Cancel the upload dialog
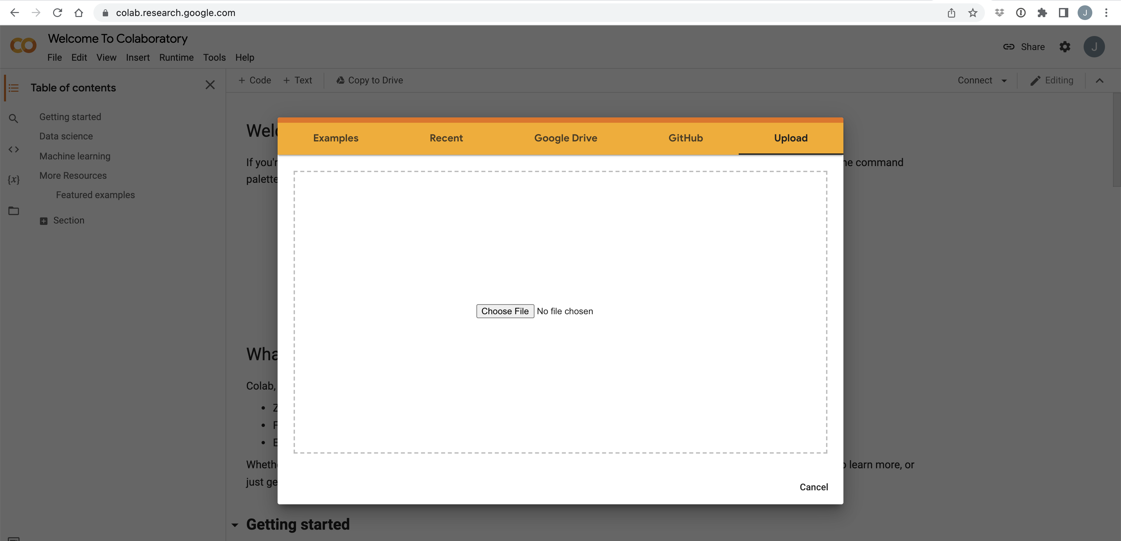Viewport: 1121px width, 541px height. pyautogui.click(x=813, y=487)
